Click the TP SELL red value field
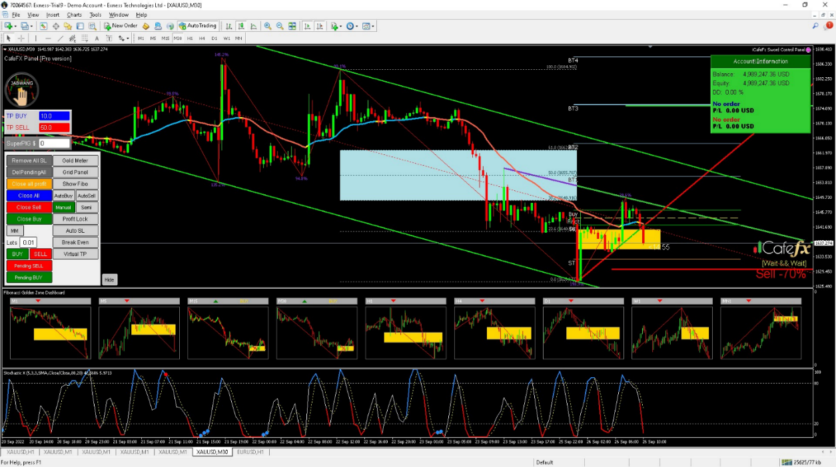This screenshot has width=836, height=467. (x=54, y=127)
